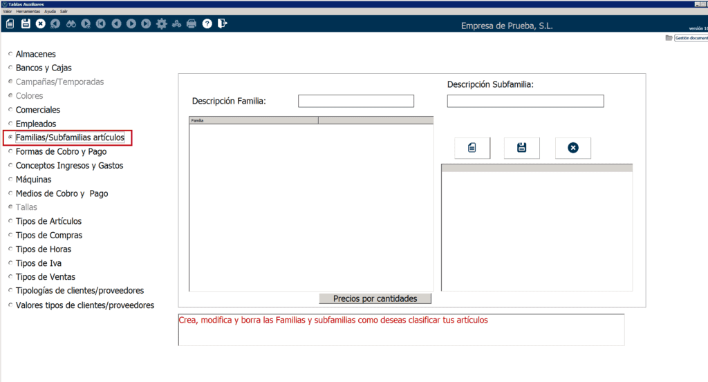Click the binoculars search icon
Screen dimensions: 708x382
[x=71, y=24]
